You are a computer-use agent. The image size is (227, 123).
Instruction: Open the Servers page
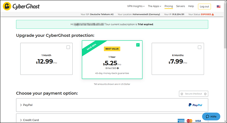tap(180, 6)
